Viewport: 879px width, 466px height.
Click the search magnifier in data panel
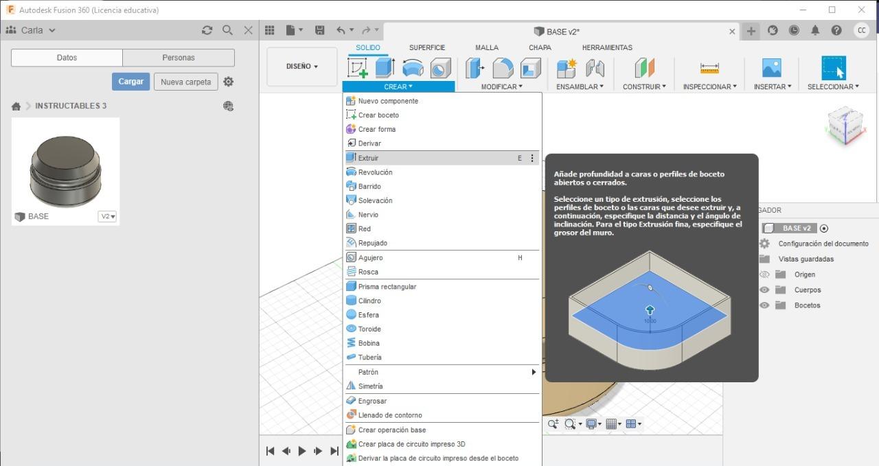pos(228,30)
